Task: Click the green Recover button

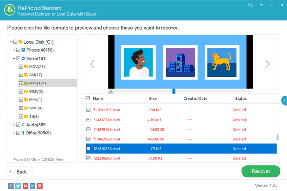Action: tap(261, 171)
